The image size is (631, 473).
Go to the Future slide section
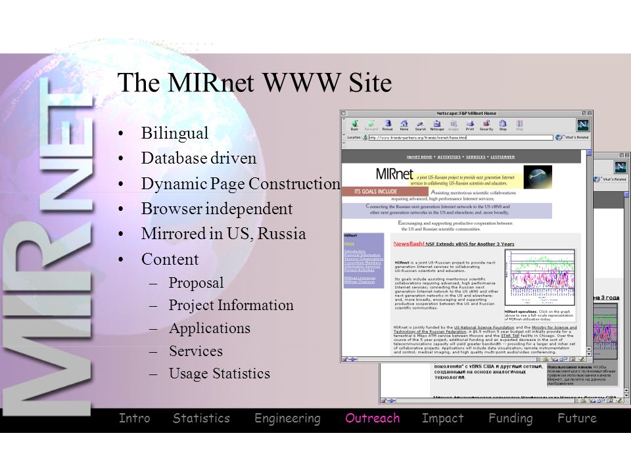[x=577, y=418]
